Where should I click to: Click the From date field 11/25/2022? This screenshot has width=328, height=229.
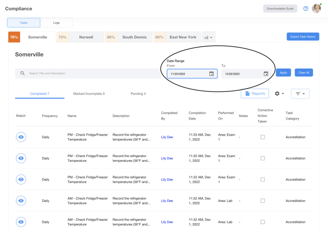click(x=192, y=74)
